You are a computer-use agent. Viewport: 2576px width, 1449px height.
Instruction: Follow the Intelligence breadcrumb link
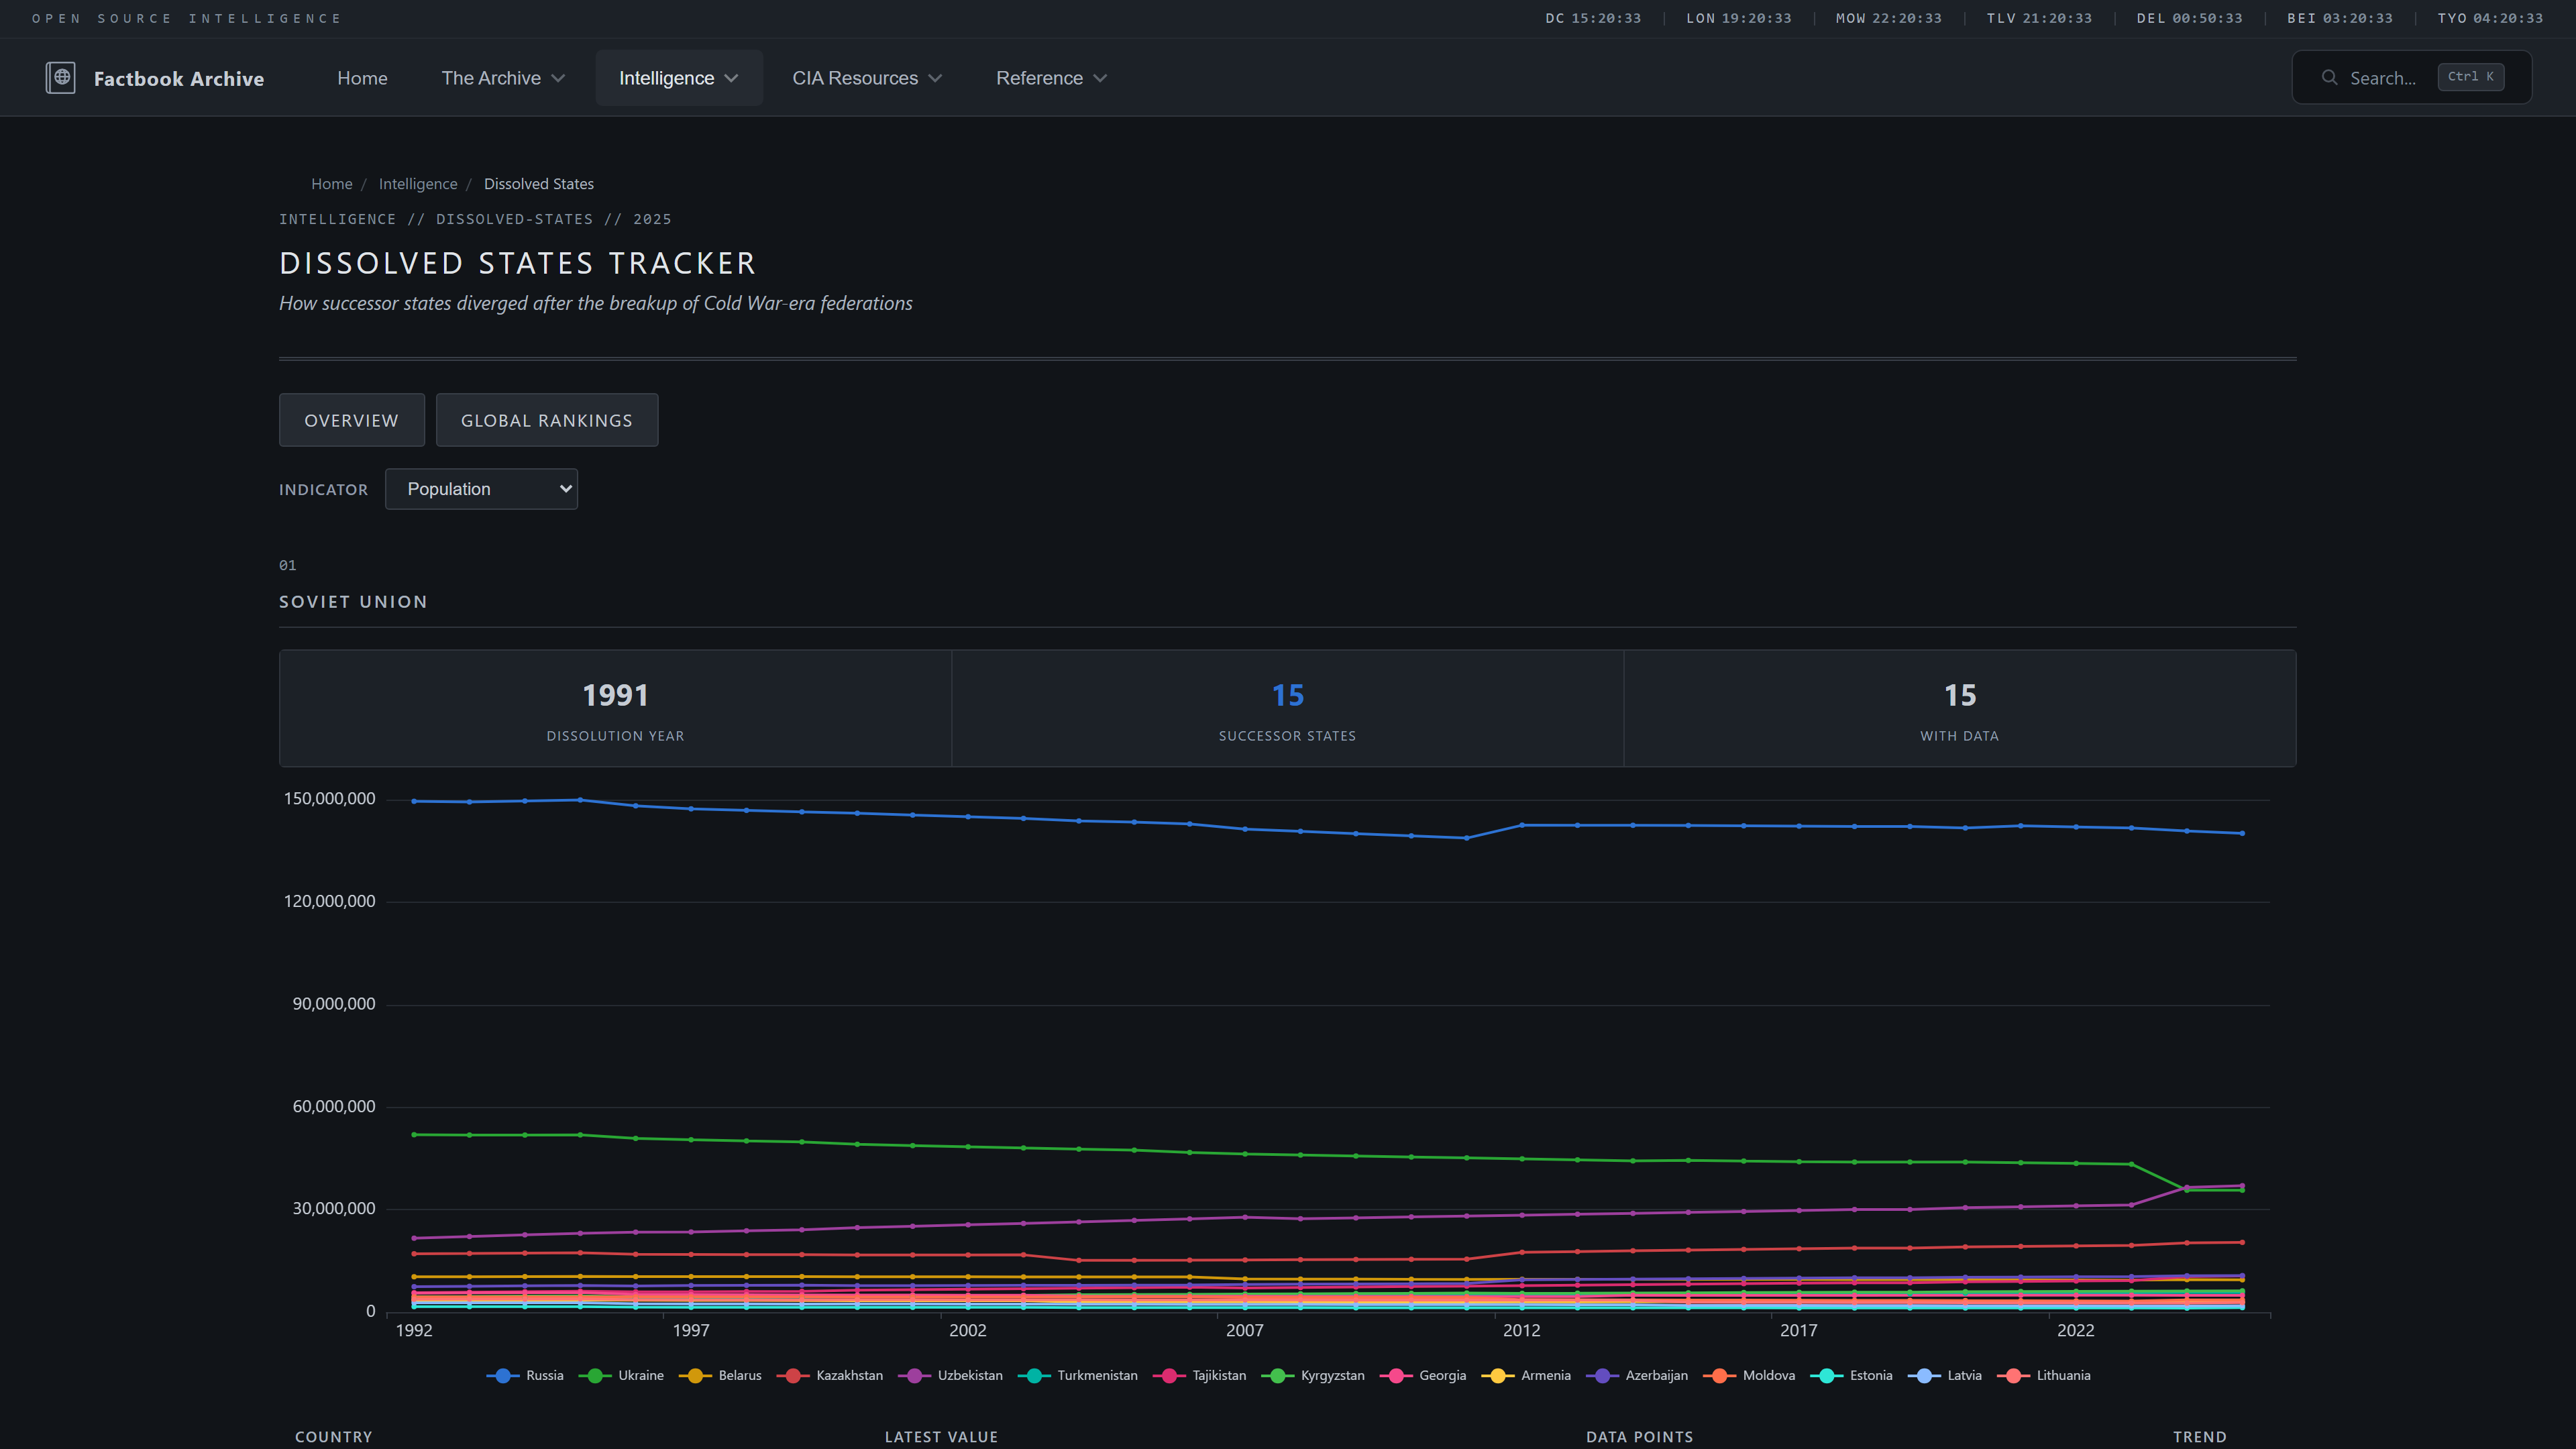point(417,184)
